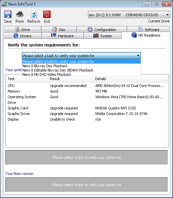
Task: Click the Save label in toolbar
Action: pyautogui.click(x=8, y=21)
